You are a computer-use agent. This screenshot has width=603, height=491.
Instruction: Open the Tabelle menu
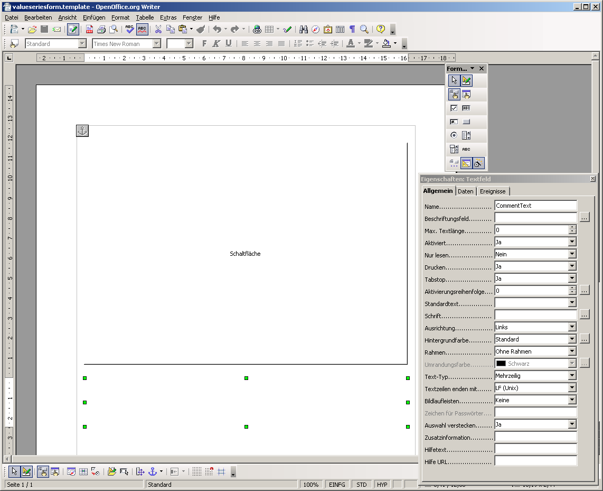[145, 17]
